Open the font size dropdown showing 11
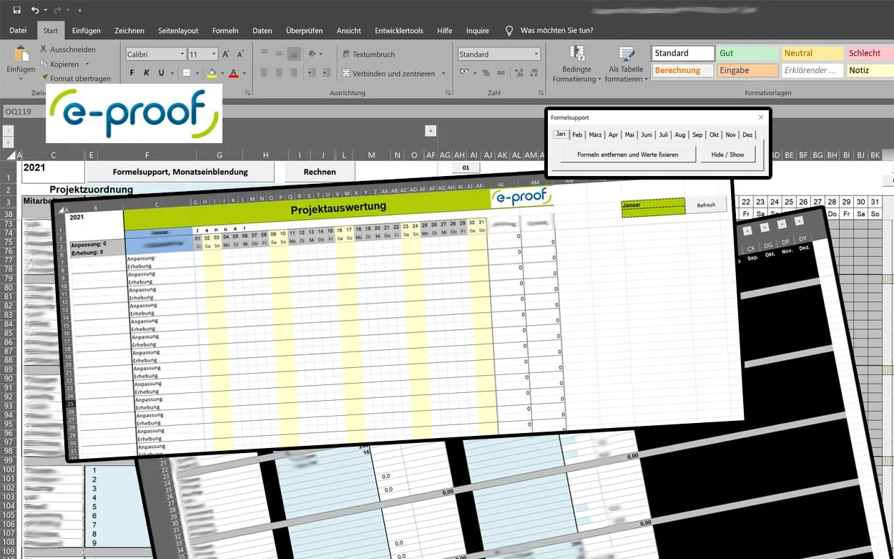 214,54
